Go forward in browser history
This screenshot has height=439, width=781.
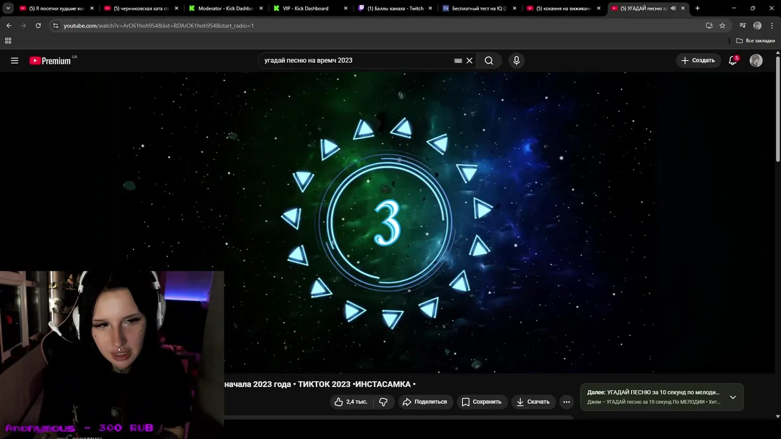pos(23,26)
